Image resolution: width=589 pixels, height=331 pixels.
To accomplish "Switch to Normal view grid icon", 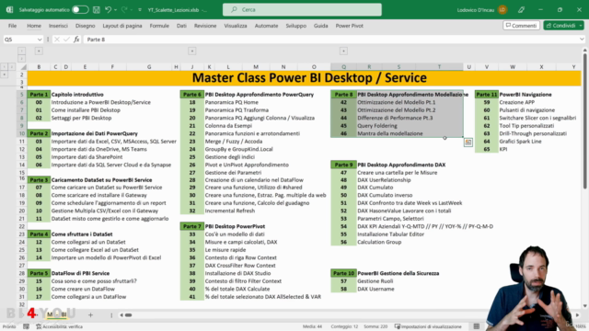I will coord(477,326).
